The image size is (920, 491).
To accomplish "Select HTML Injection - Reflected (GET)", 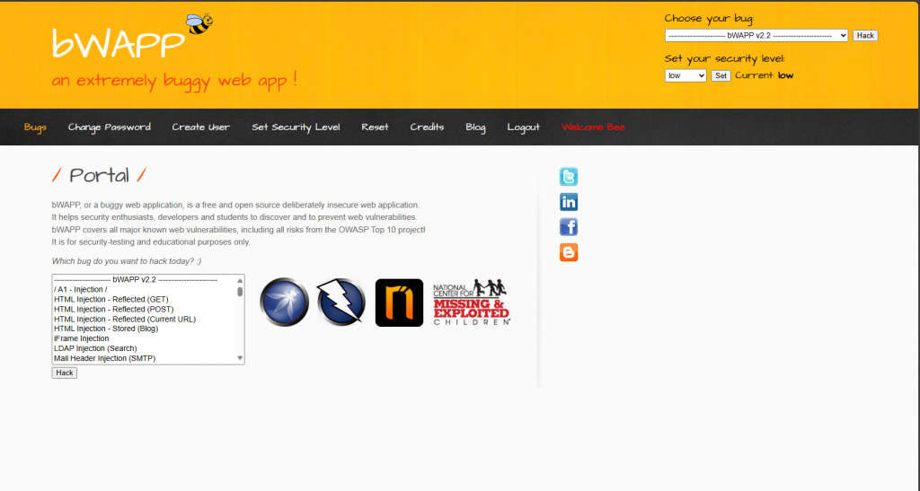I will (x=145, y=300).
